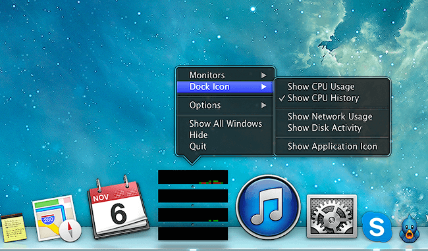The width and height of the screenshot is (428, 251).
Task: Open System Preferences gear icon
Action: pyautogui.click(x=332, y=216)
